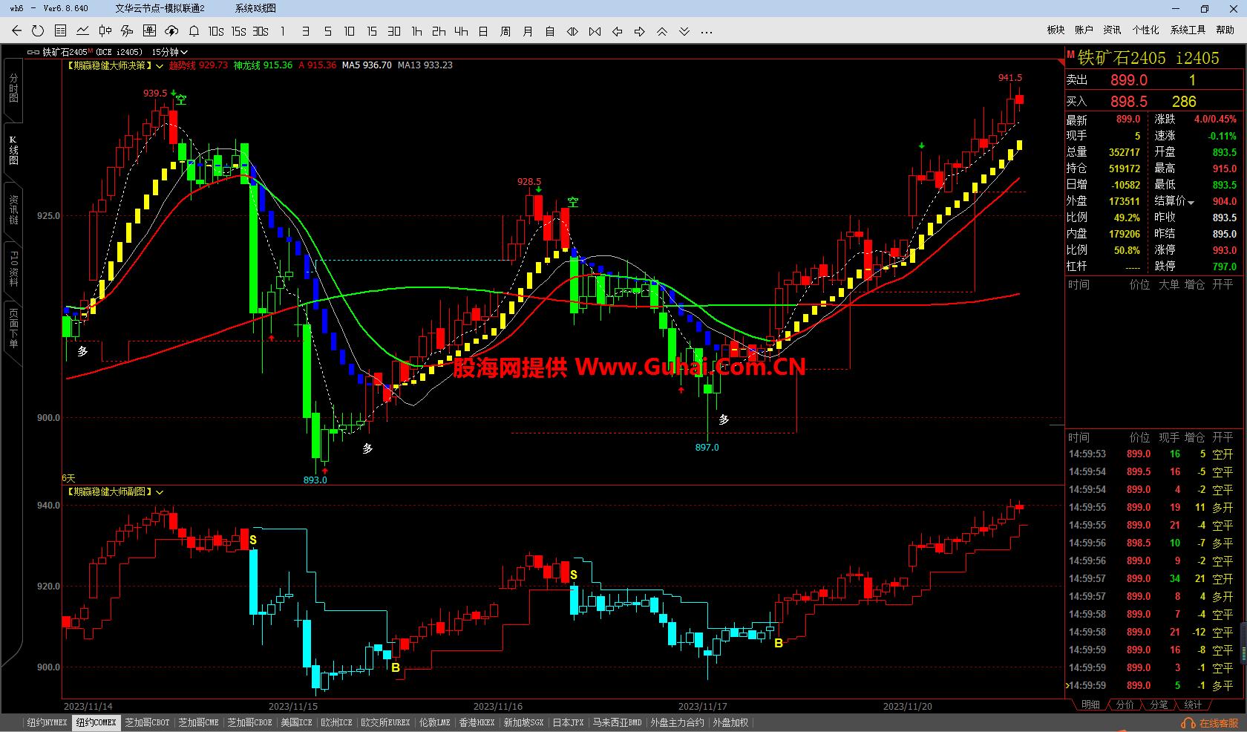Expand the 期赢稳健大师副图 indicator dropdown
Image resolution: width=1247 pixels, height=732 pixels.
point(160,492)
